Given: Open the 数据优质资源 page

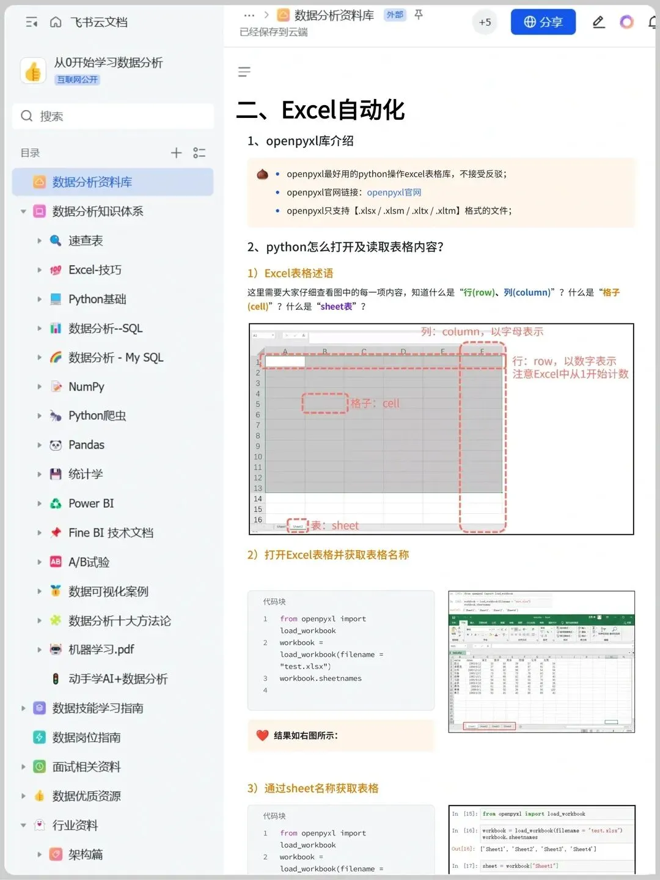Looking at the screenshot, I should [x=87, y=796].
